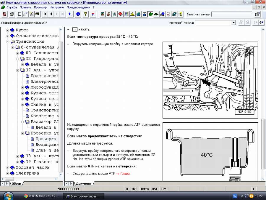Viewport: 266px width, 200px height.
Task: Collapse the 6-ступенчатая tree node
Action: click(12, 47)
